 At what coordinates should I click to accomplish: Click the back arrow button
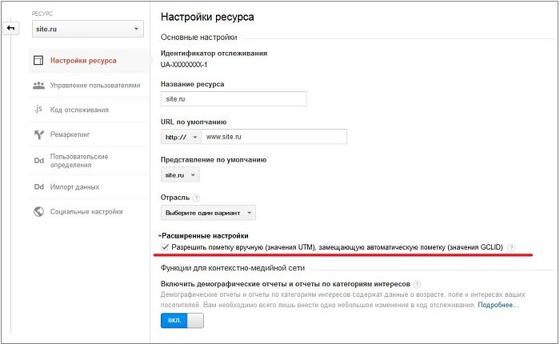tap(11, 29)
